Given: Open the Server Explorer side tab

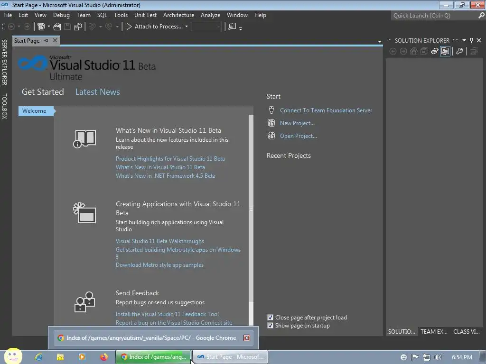Looking at the screenshot, I should [4, 62].
